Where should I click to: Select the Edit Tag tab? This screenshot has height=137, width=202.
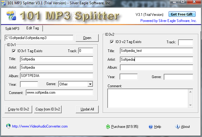(32, 28)
